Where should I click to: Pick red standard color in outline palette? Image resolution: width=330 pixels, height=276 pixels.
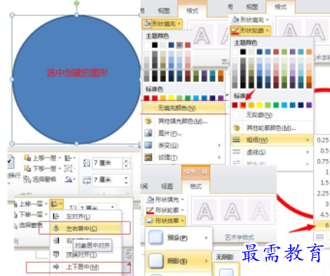pyautogui.click(x=243, y=105)
